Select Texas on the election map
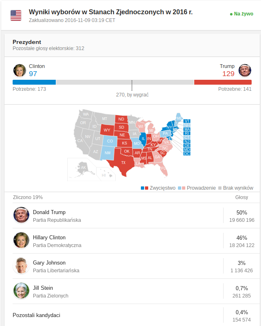 122,162
